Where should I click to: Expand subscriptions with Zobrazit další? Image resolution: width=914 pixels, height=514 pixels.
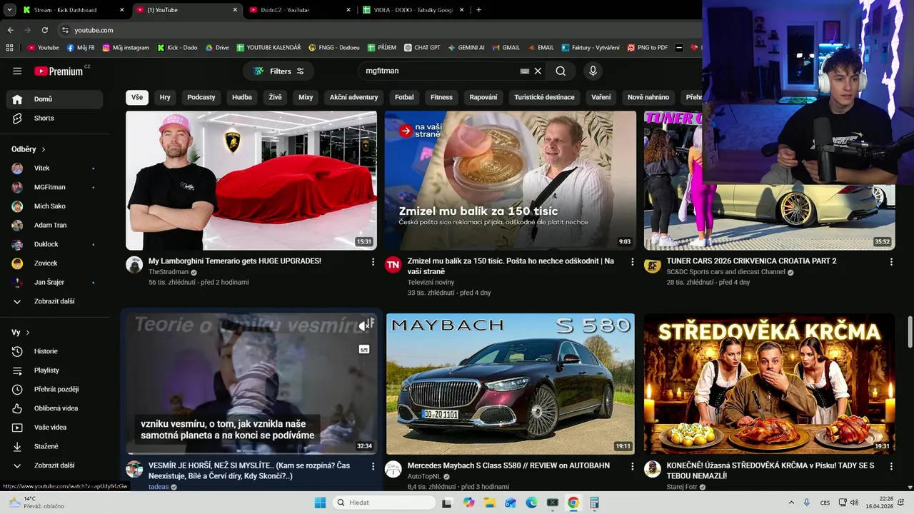point(54,301)
